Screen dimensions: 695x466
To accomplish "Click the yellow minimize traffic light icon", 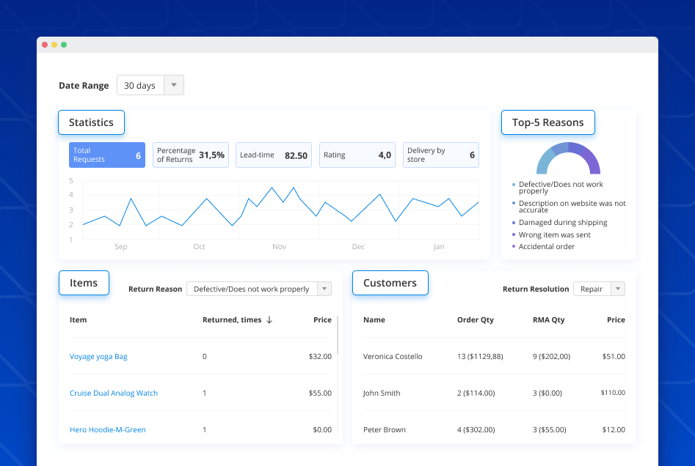I will (x=54, y=44).
